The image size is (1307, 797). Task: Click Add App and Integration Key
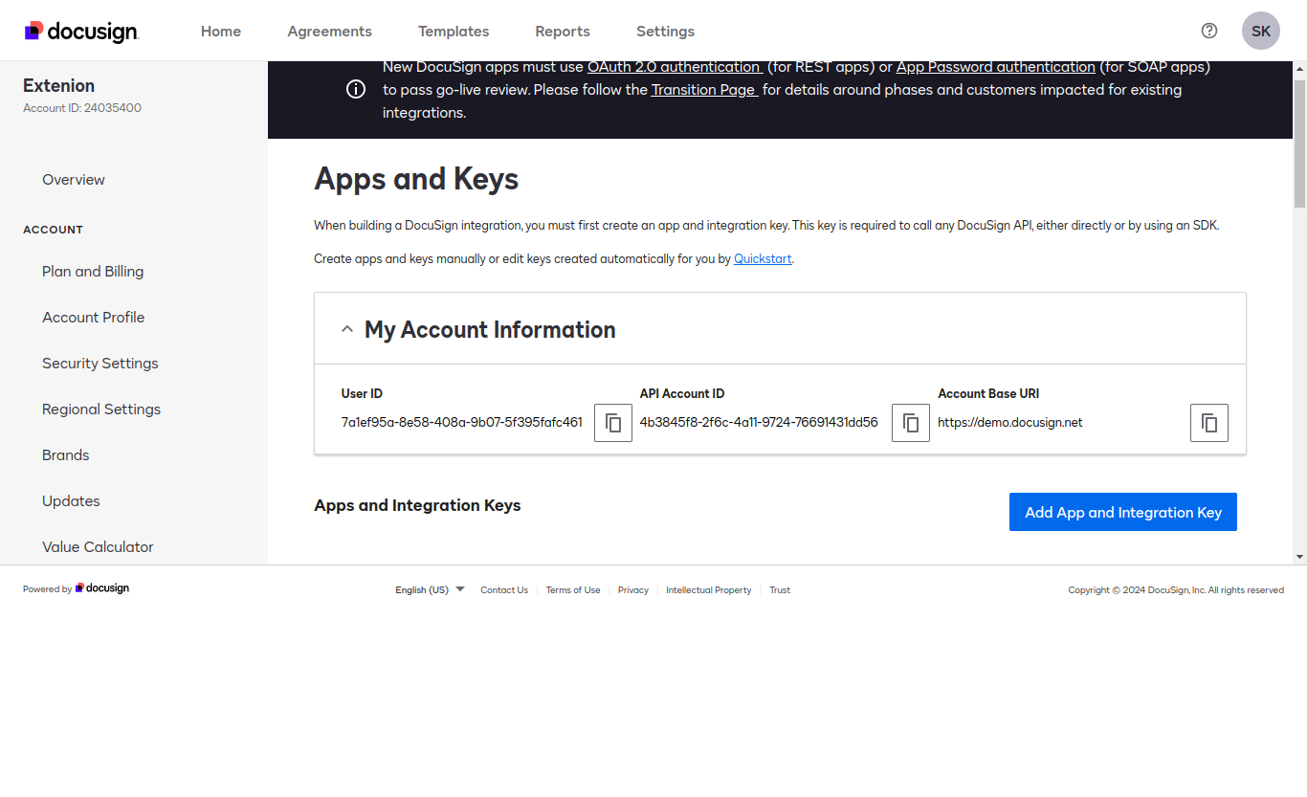[1123, 512]
